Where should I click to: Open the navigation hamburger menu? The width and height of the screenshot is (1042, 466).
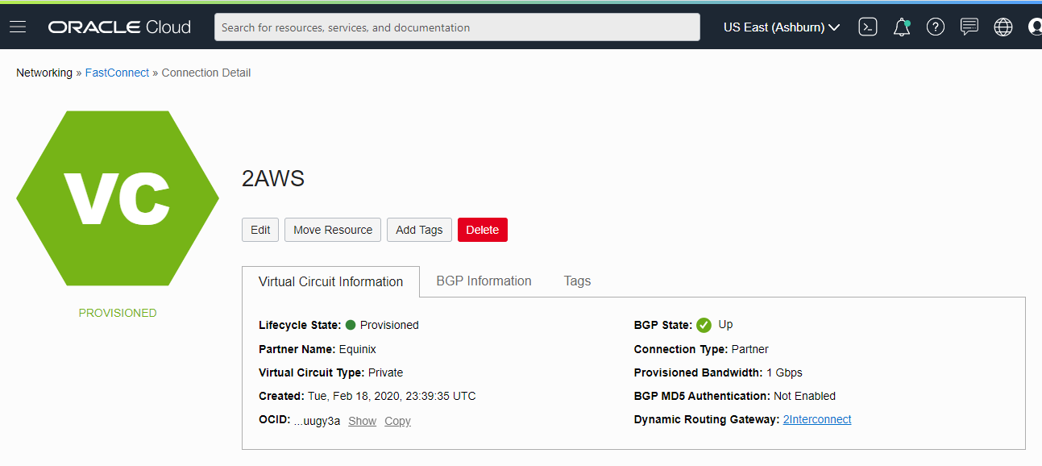point(17,26)
